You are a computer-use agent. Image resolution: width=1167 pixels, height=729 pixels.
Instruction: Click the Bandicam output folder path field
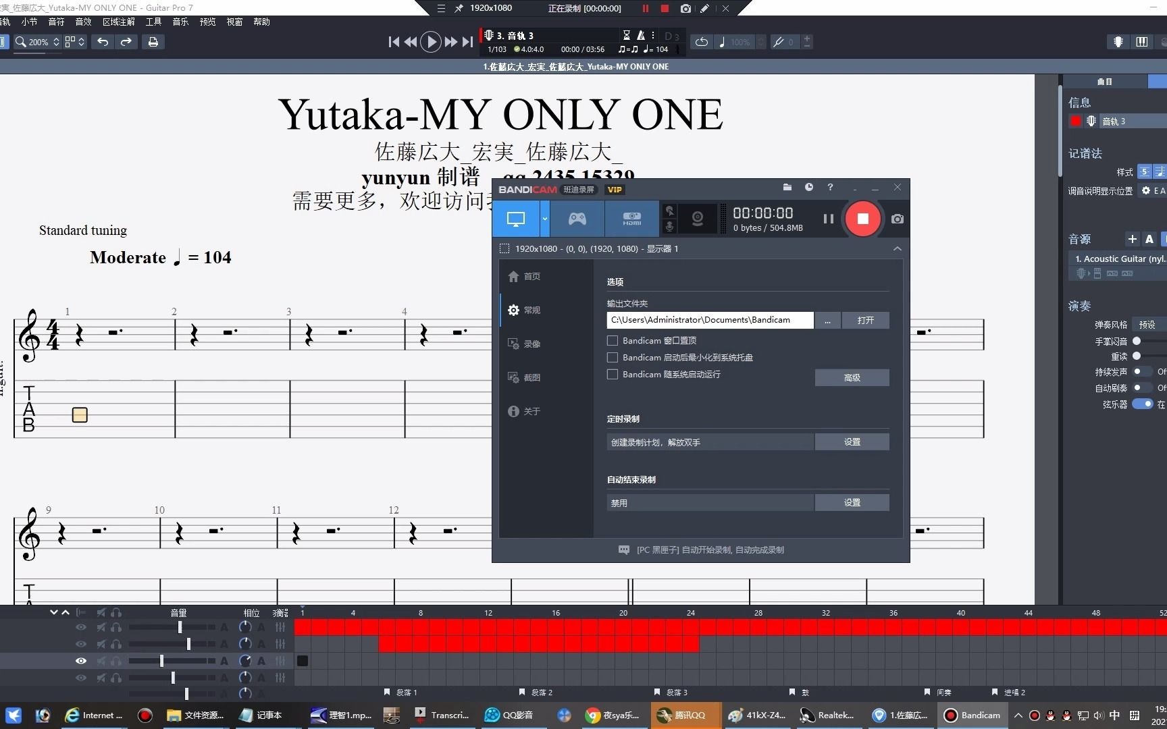[710, 320]
